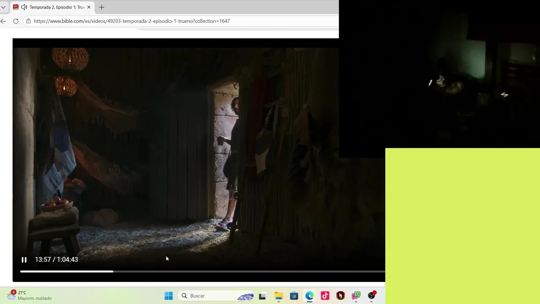The height and width of the screenshot is (304, 540).
Task: Open Task View from taskbar
Action: click(x=262, y=296)
